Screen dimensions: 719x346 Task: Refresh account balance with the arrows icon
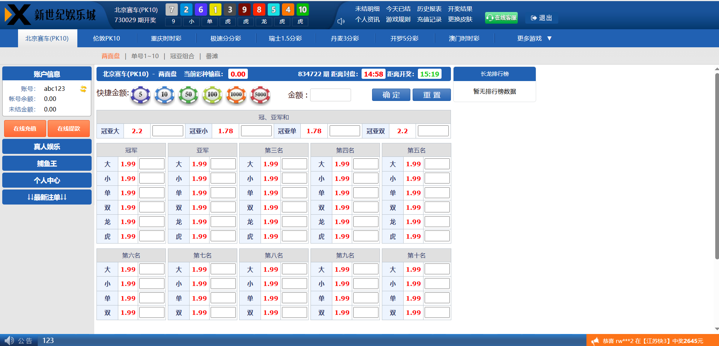(83, 89)
